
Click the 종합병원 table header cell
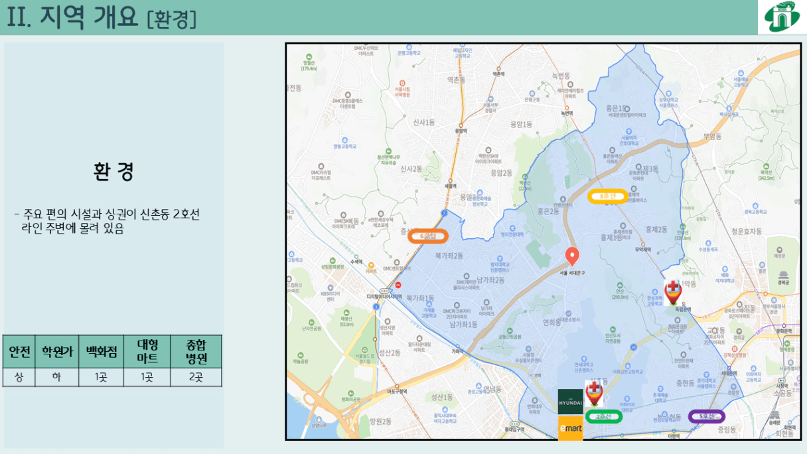(196, 352)
